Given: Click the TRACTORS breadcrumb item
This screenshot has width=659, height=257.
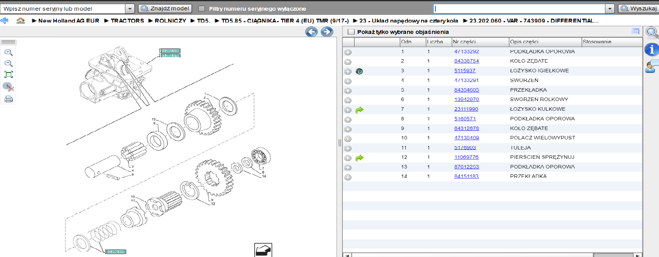Looking at the screenshot, I should tap(127, 21).
